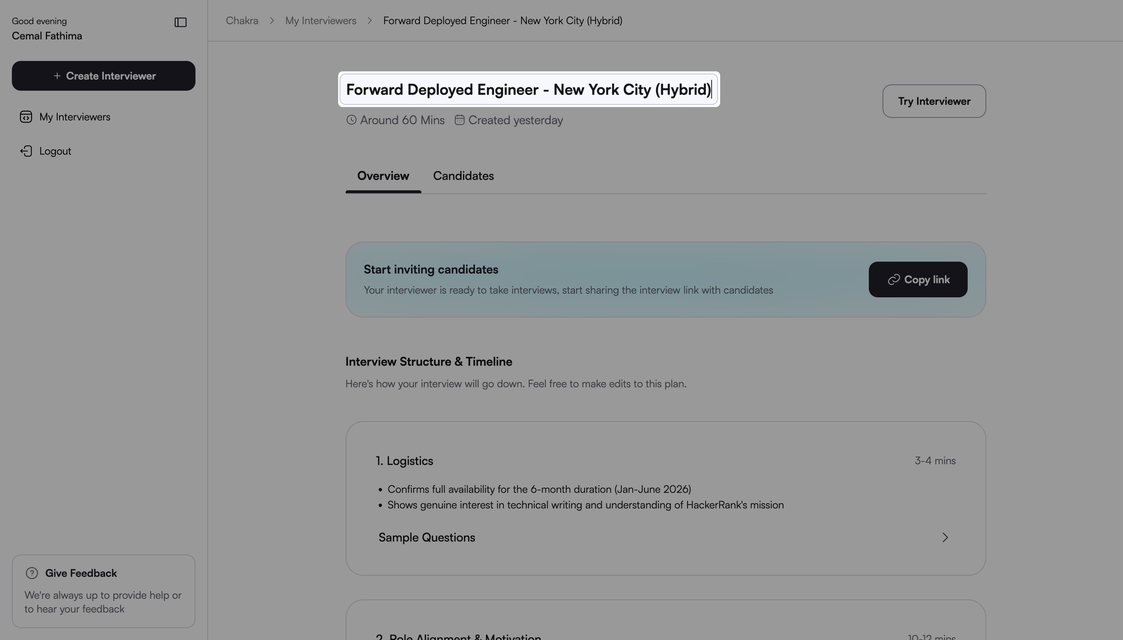Expand the Sample Questions row
The image size is (1123, 640).
(427, 537)
